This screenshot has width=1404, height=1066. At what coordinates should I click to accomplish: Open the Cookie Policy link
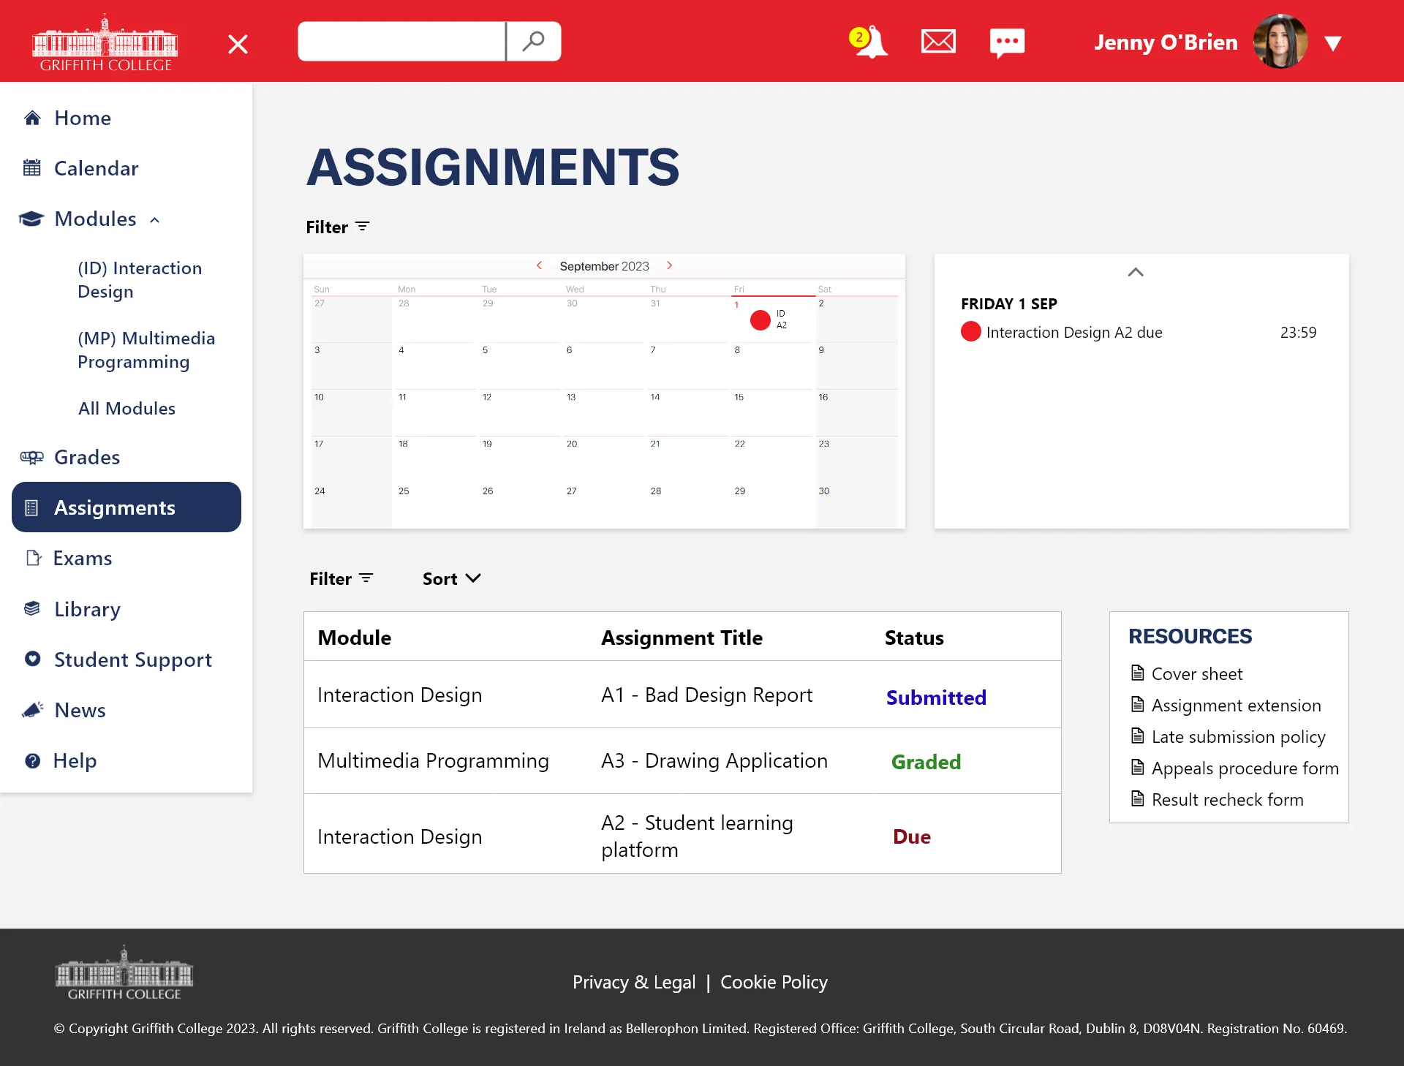tap(774, 982)
